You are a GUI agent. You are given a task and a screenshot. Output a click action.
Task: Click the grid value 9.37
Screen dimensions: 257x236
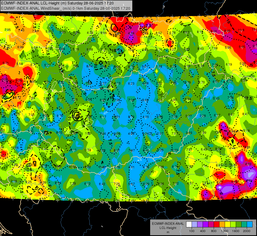pyautogui.click(x=103, y=83)
